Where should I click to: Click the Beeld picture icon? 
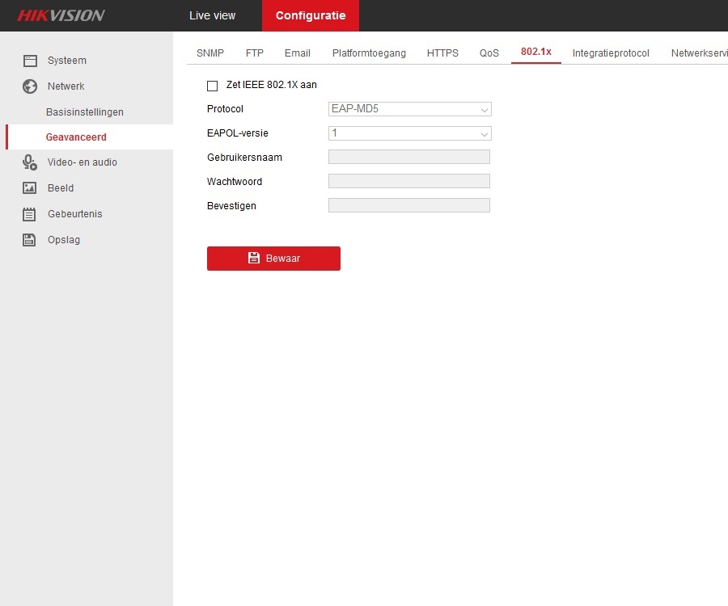tap(30, 187)
